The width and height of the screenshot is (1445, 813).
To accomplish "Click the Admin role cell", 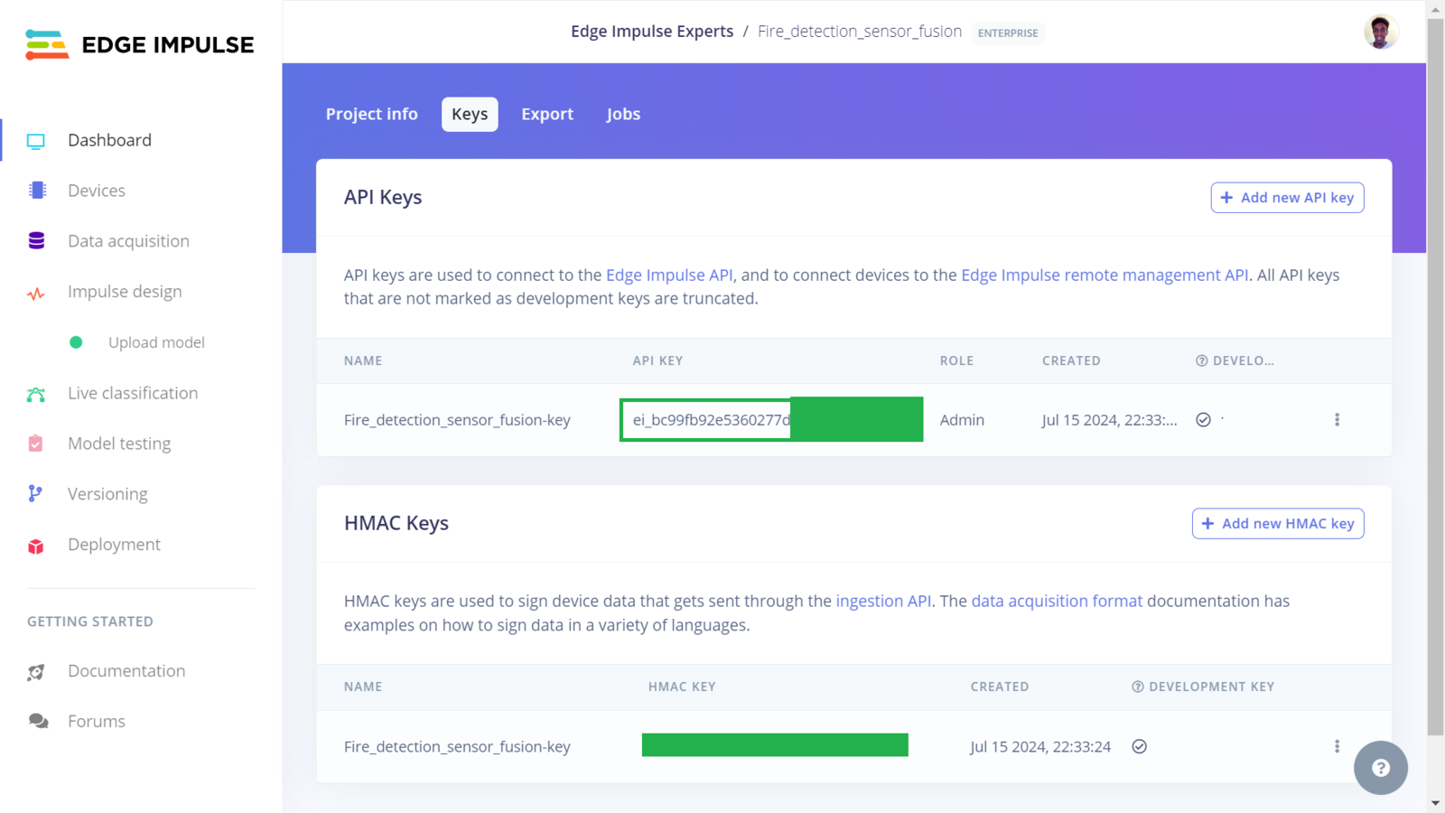I will [x=962, y=420].
